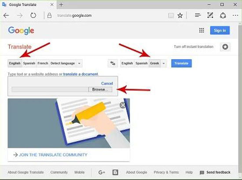Click the lock icon in address bar
Viewport: 242px width, 180px height.
tap(49, 15)
